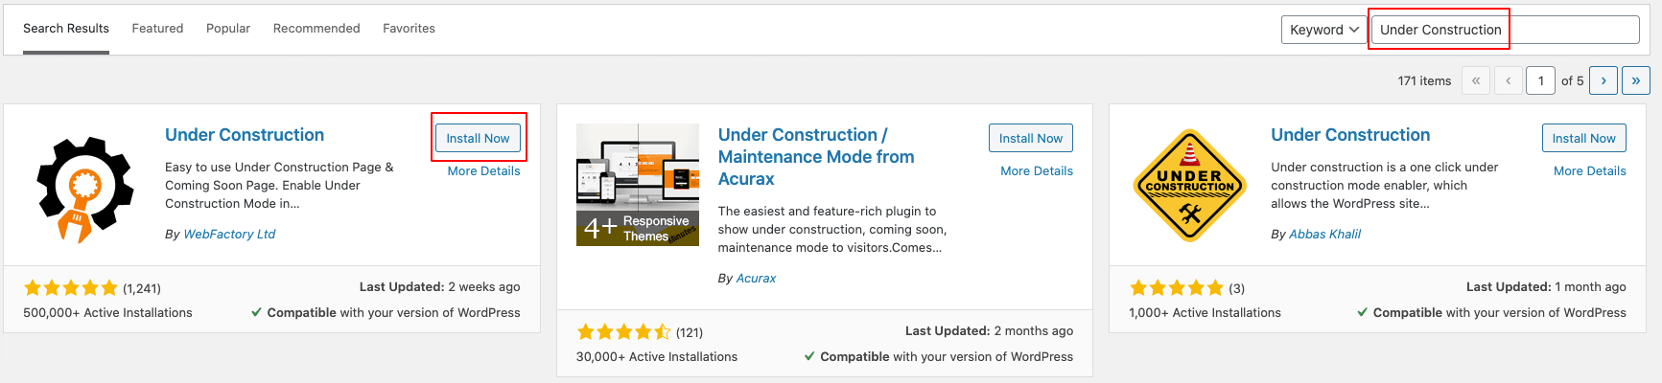Switch to the Popular tab

[228, 29]
